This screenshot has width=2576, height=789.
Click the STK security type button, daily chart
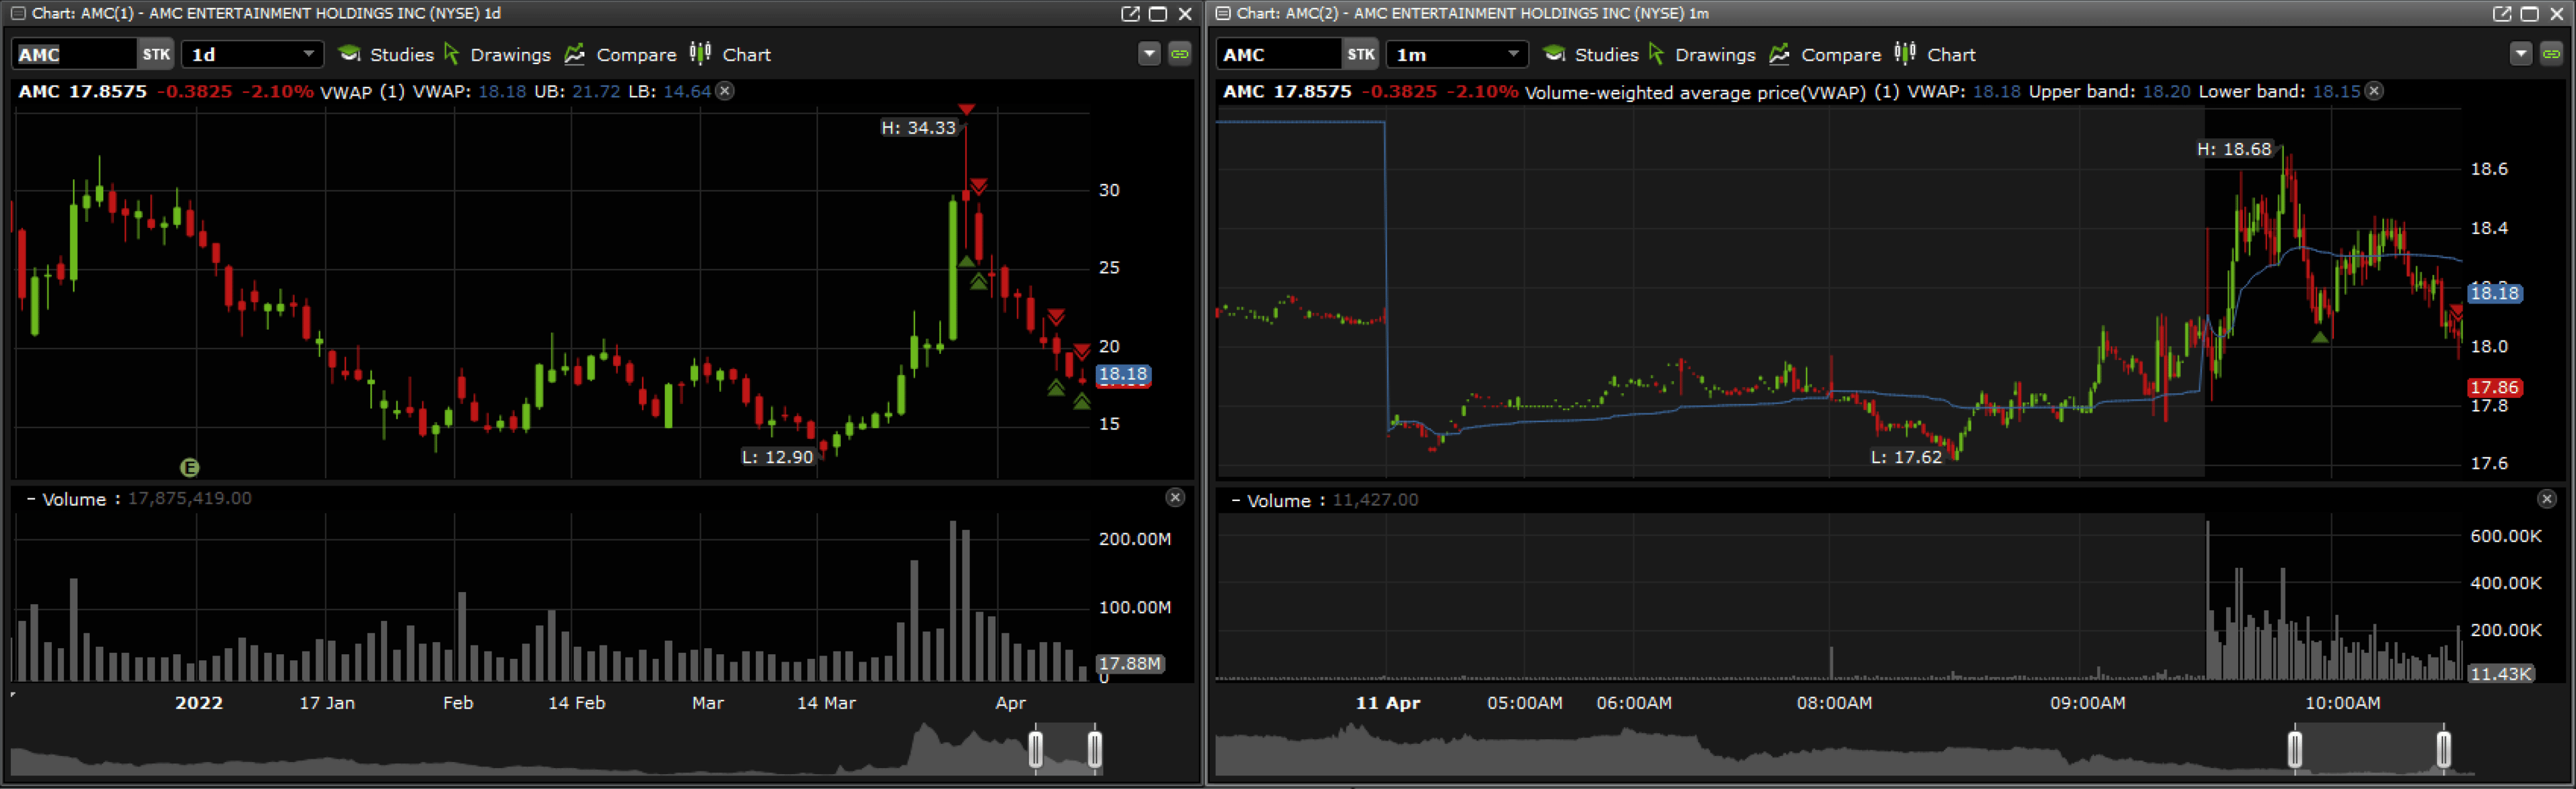156,54
